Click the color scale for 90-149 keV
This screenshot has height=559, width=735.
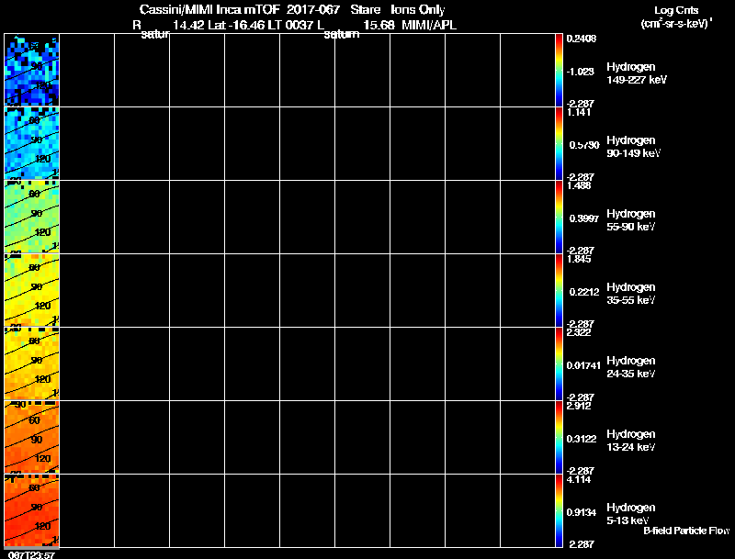tap(559, 143)
